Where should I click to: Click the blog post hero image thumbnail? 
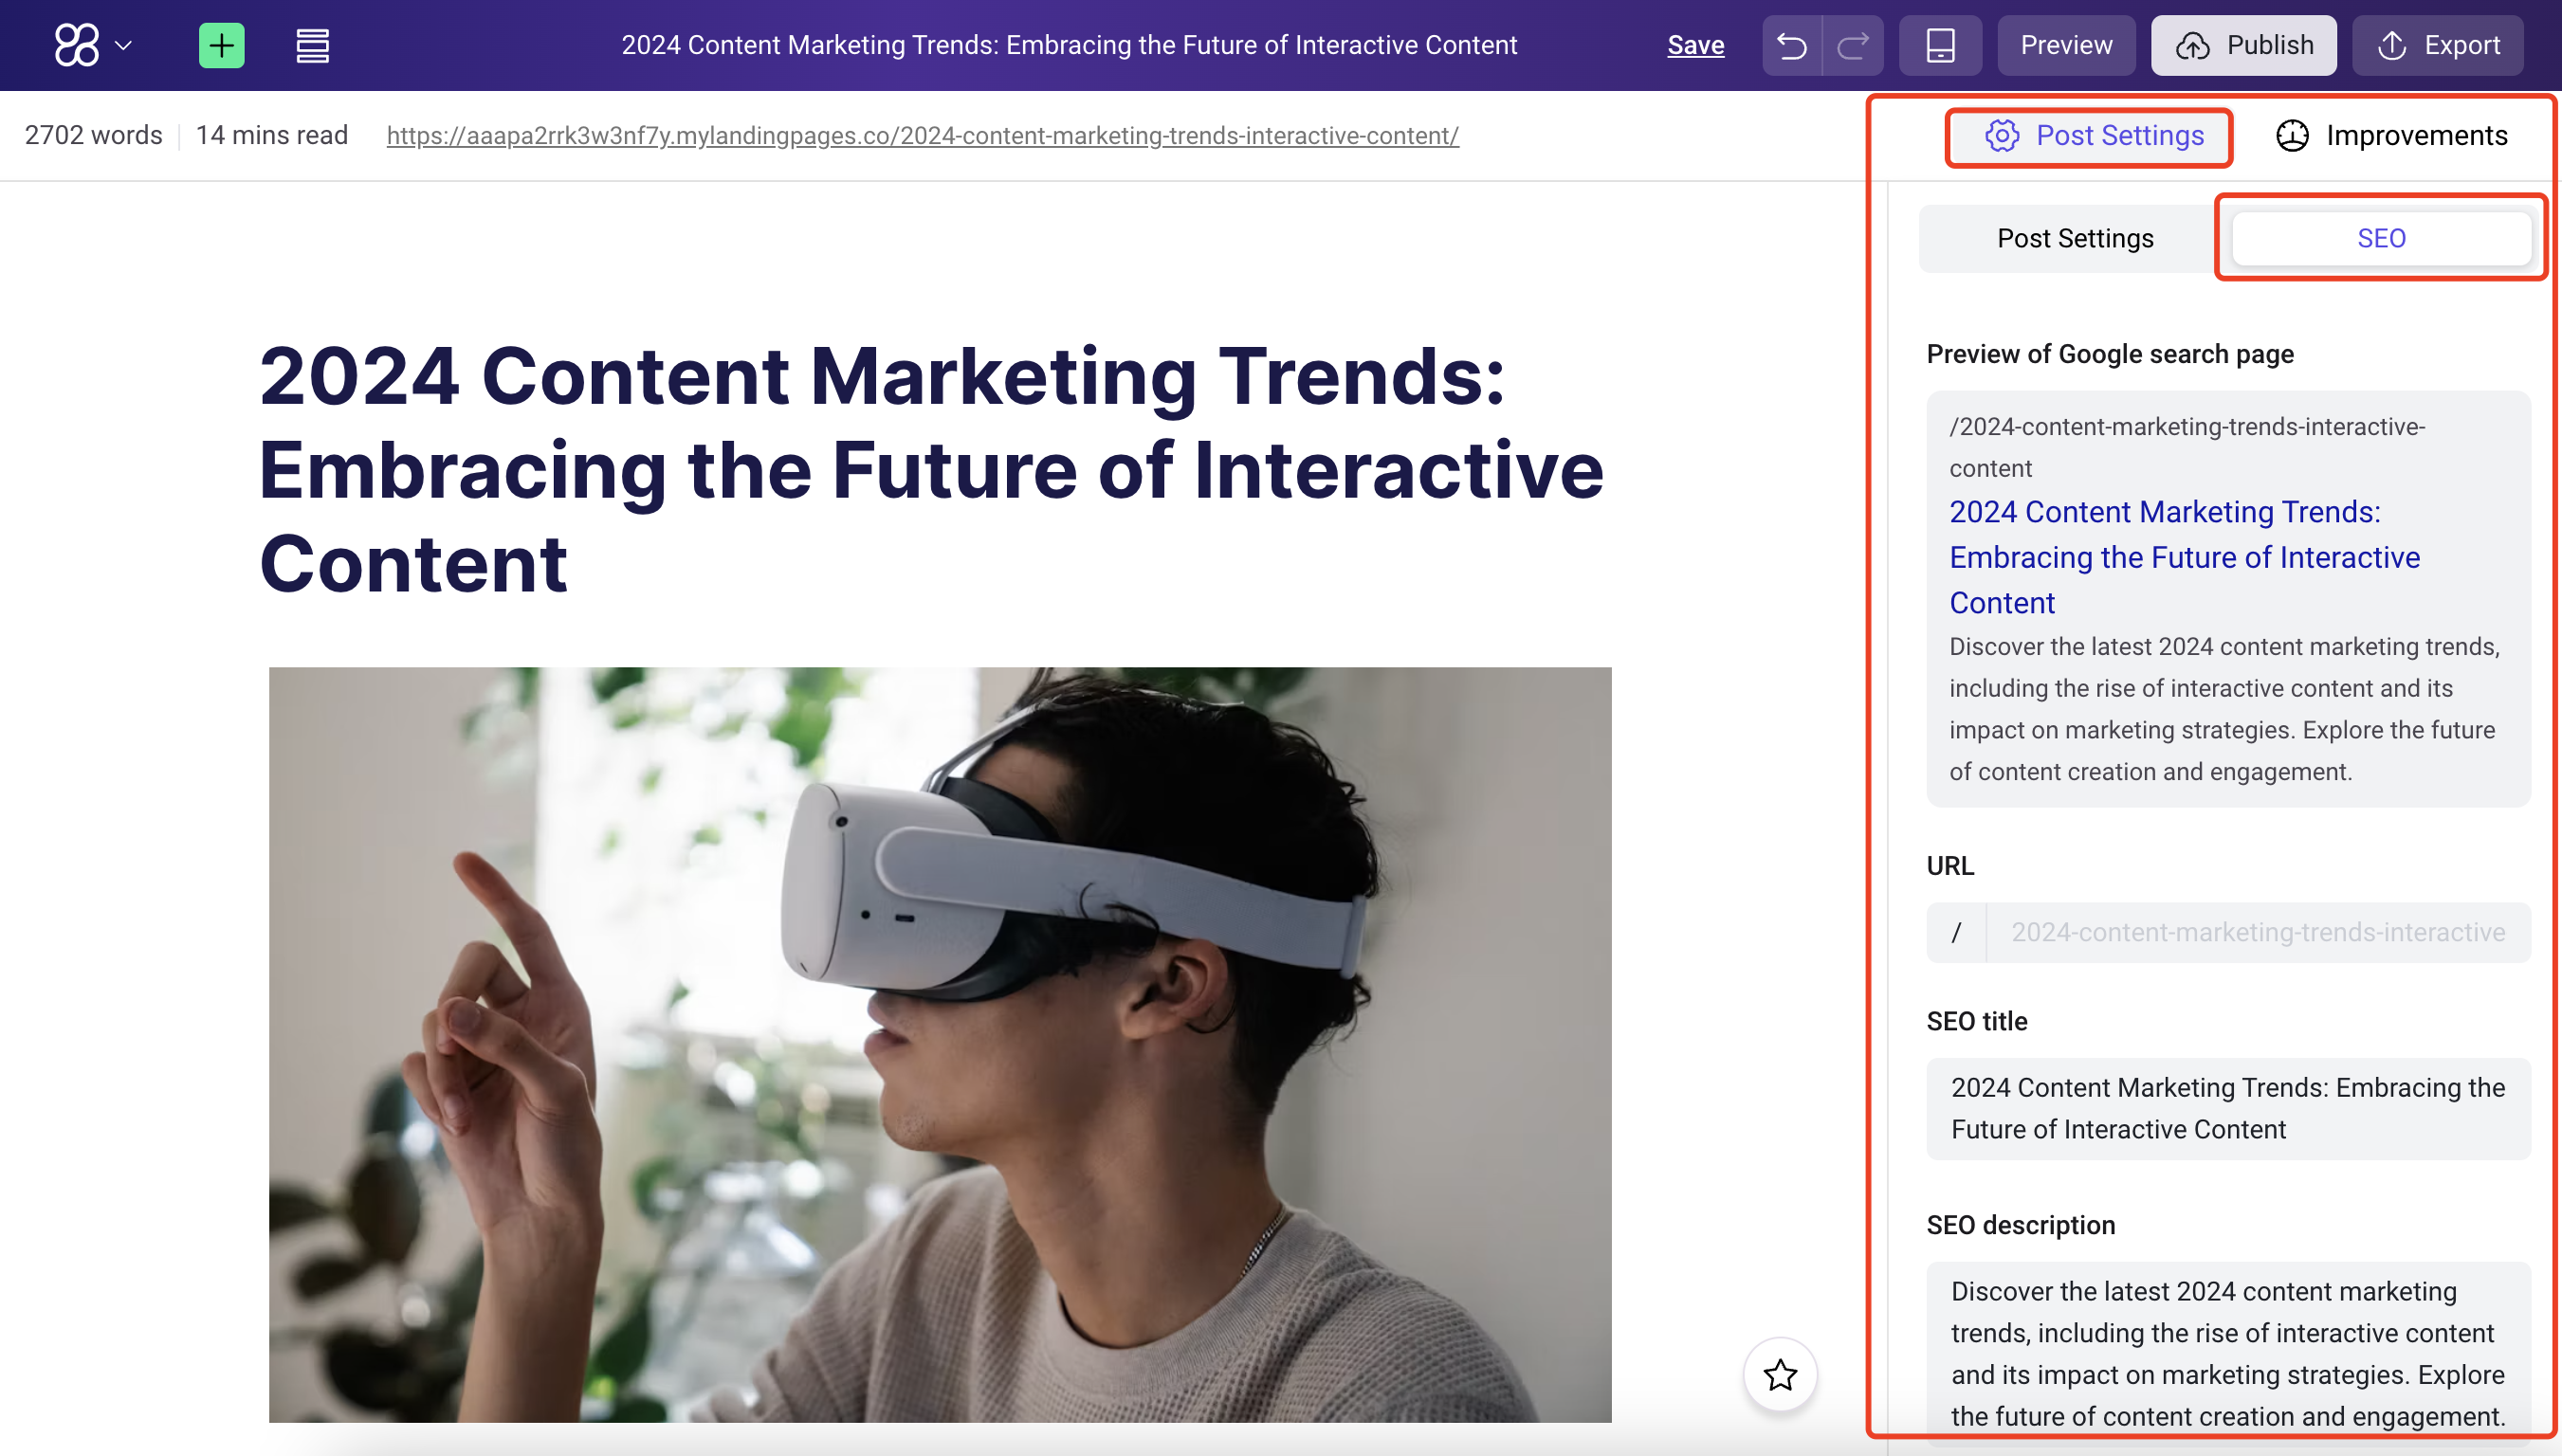pos(940,1045)
